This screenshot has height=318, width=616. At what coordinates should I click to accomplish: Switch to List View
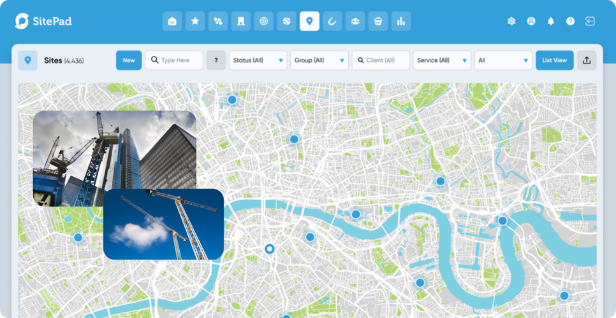click(554, 60)
